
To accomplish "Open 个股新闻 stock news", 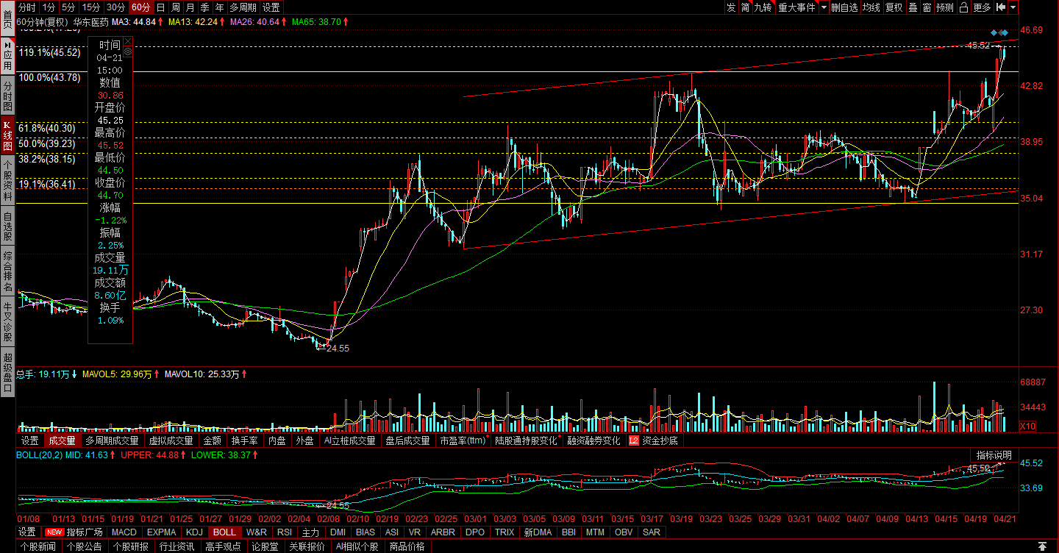I will pyautogui.click(x=38, y=546).
